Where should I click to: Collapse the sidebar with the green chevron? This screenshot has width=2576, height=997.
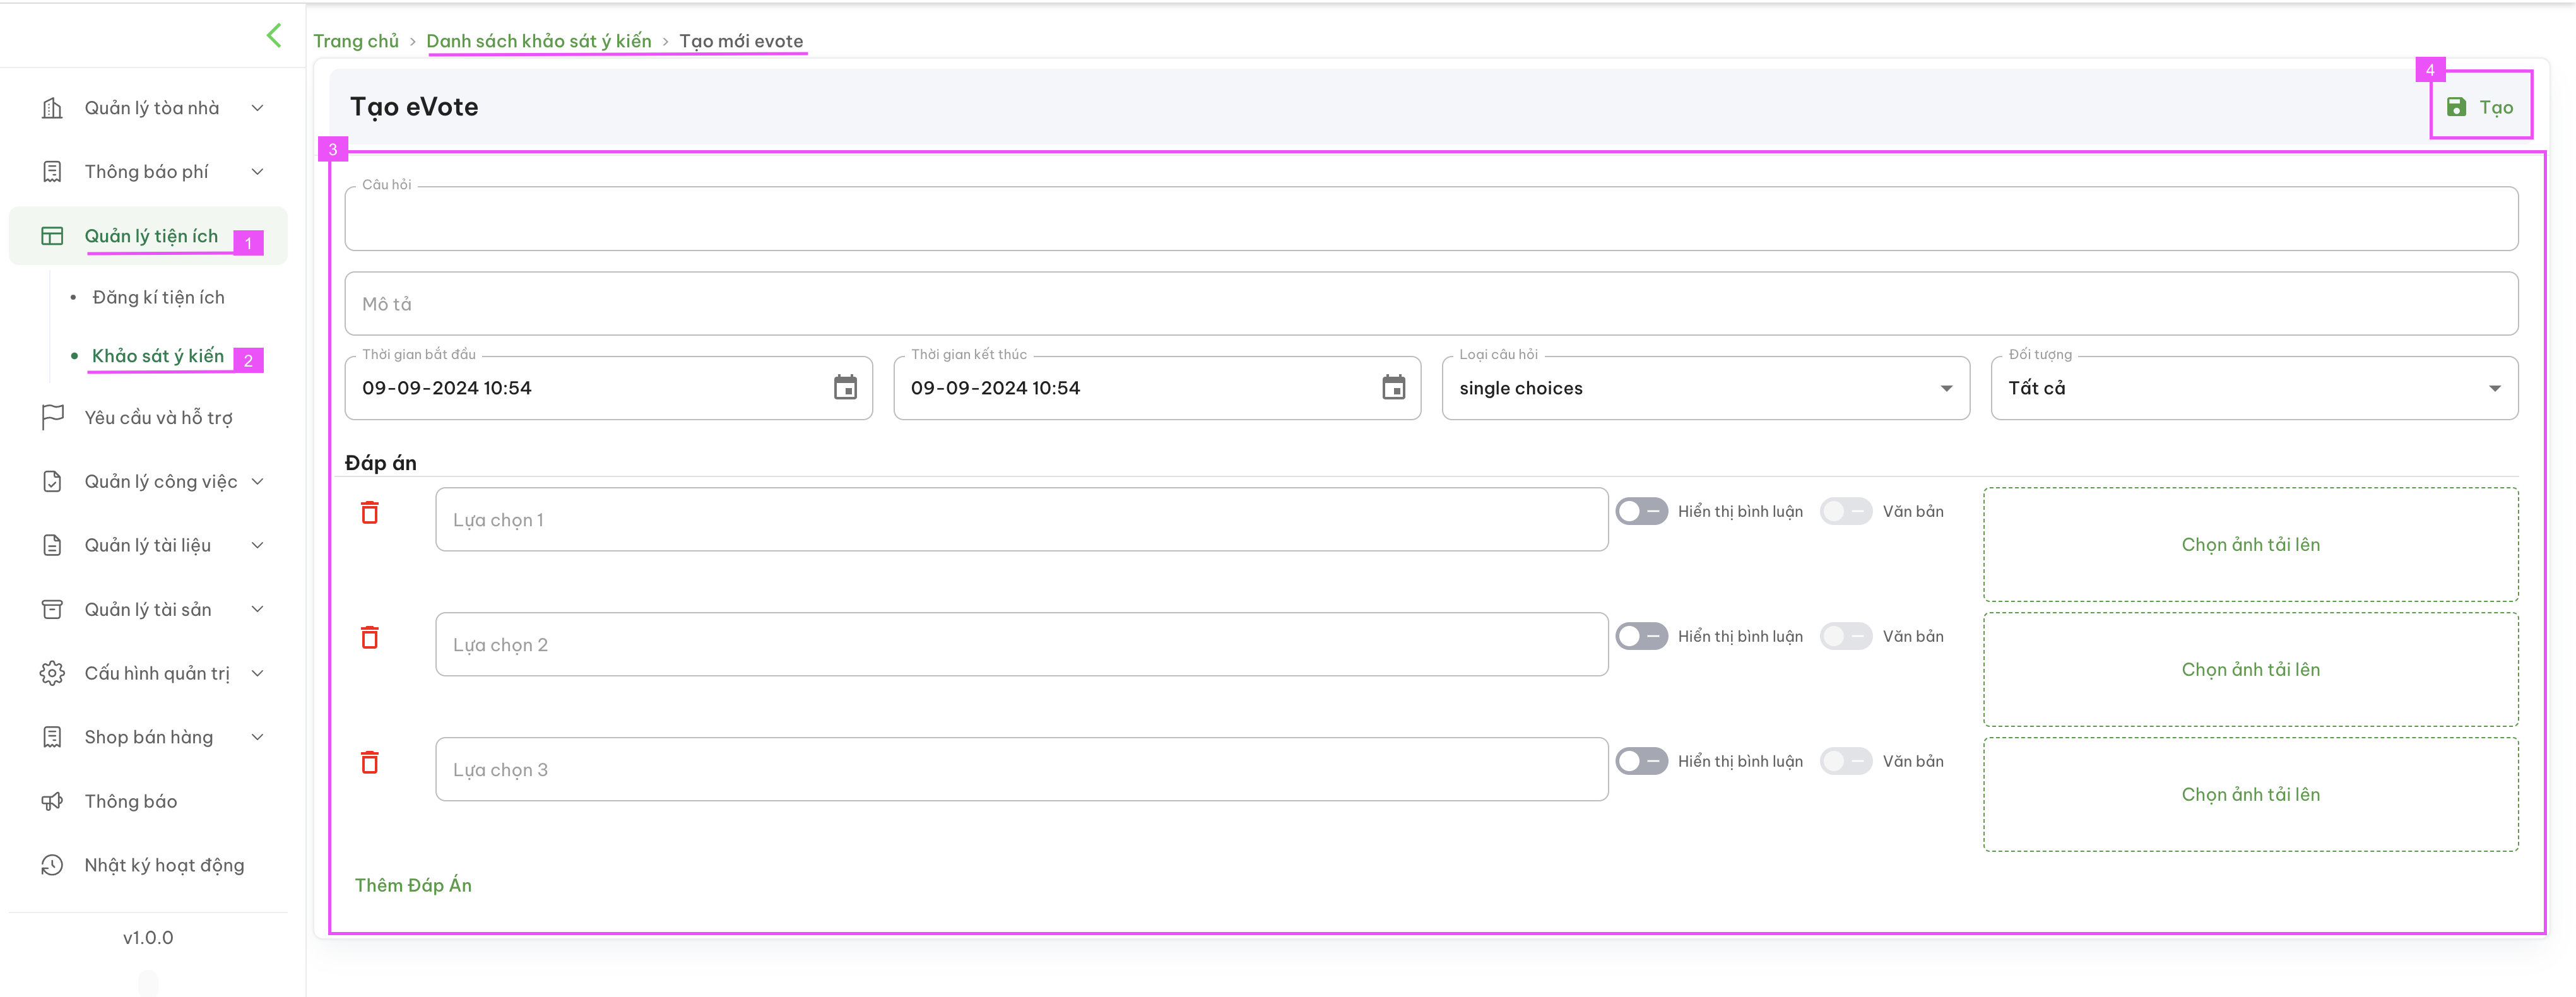pos(274,36)
